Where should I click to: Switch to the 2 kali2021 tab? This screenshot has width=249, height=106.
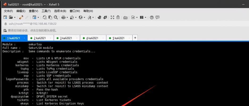40,38
